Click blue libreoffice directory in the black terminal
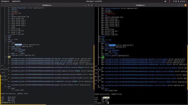 point(110,49)
